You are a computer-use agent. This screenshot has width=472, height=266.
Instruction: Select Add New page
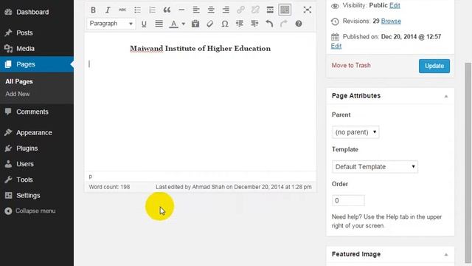18,94
